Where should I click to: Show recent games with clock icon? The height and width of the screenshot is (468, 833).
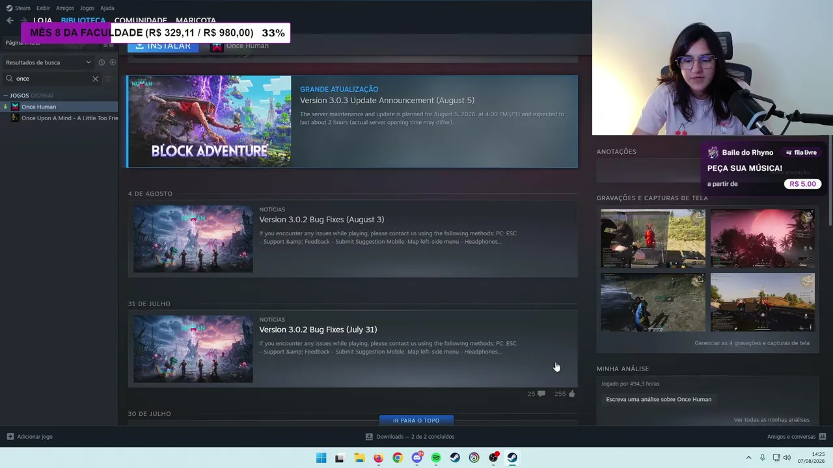(x=102, y=62)
